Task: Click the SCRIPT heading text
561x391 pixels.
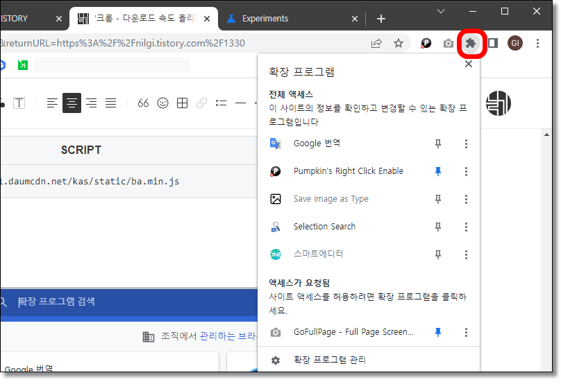Action: 81,150
